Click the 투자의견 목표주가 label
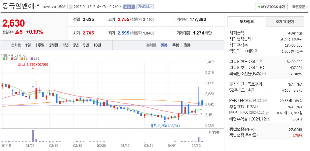The image size is (310, 151). [x=246, y=84]
